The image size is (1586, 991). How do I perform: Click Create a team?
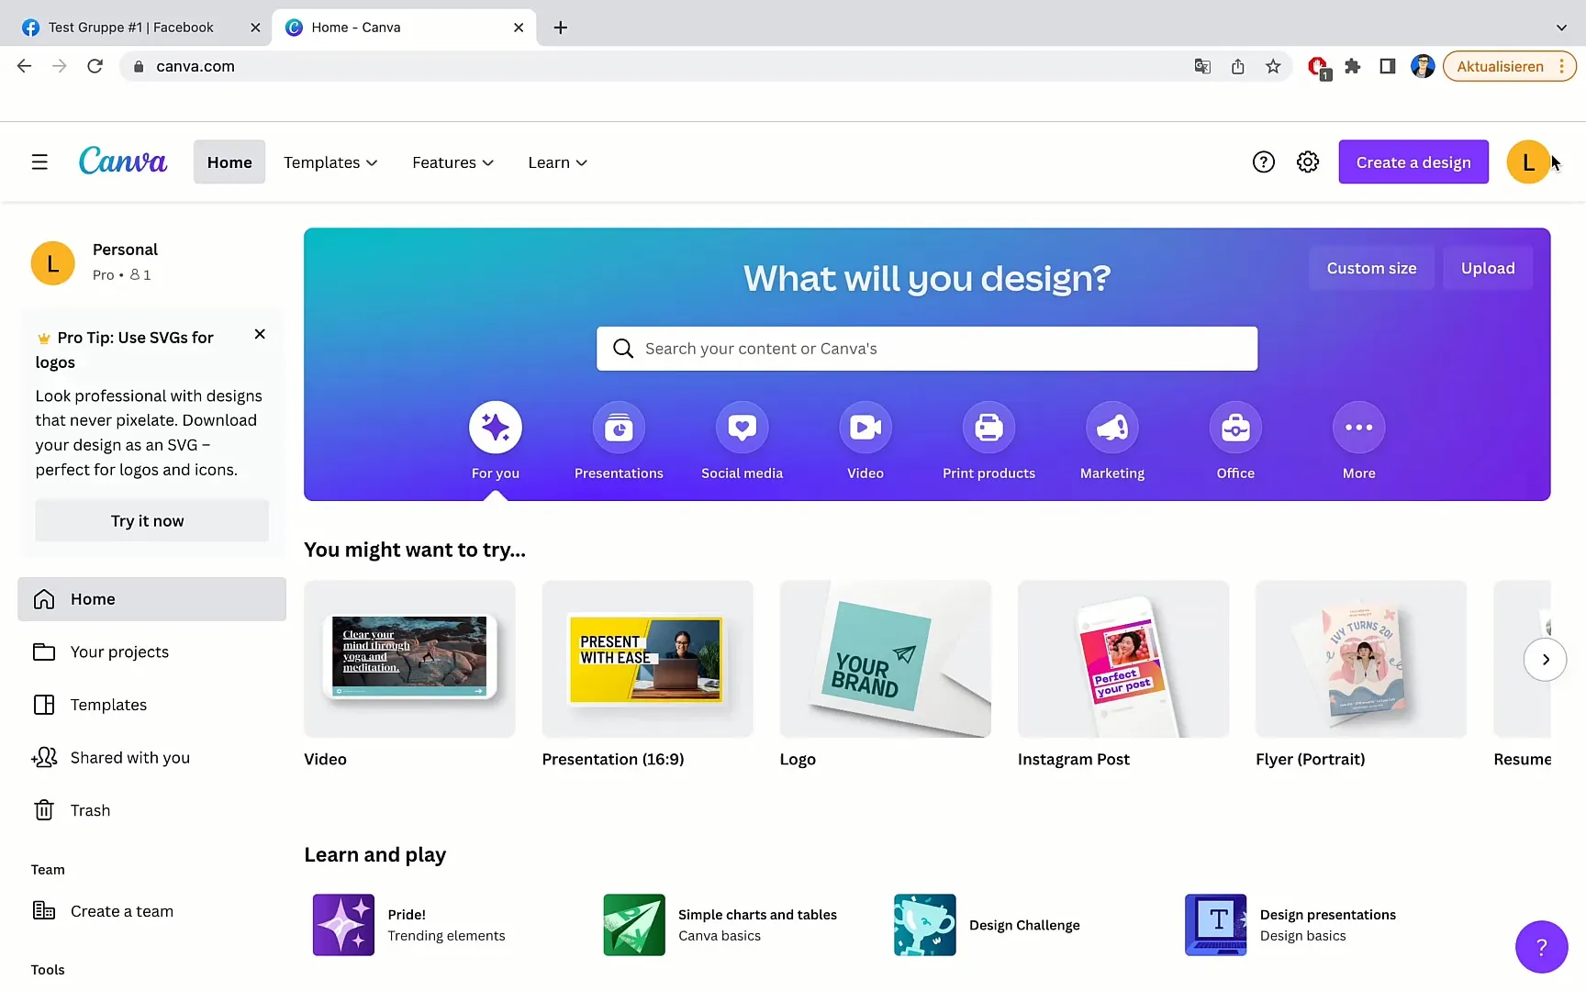coord(151,911)
